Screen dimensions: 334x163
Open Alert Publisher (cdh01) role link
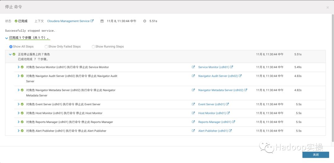[x=215, y=131]
